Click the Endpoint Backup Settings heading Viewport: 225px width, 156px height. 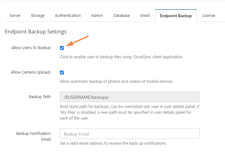point(36,32)
